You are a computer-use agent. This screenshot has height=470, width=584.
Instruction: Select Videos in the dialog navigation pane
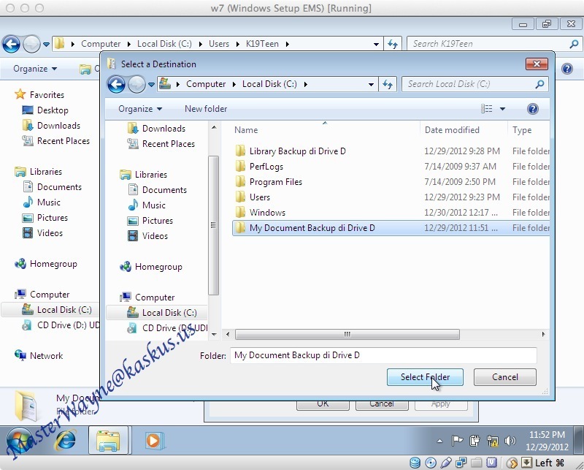148,236
